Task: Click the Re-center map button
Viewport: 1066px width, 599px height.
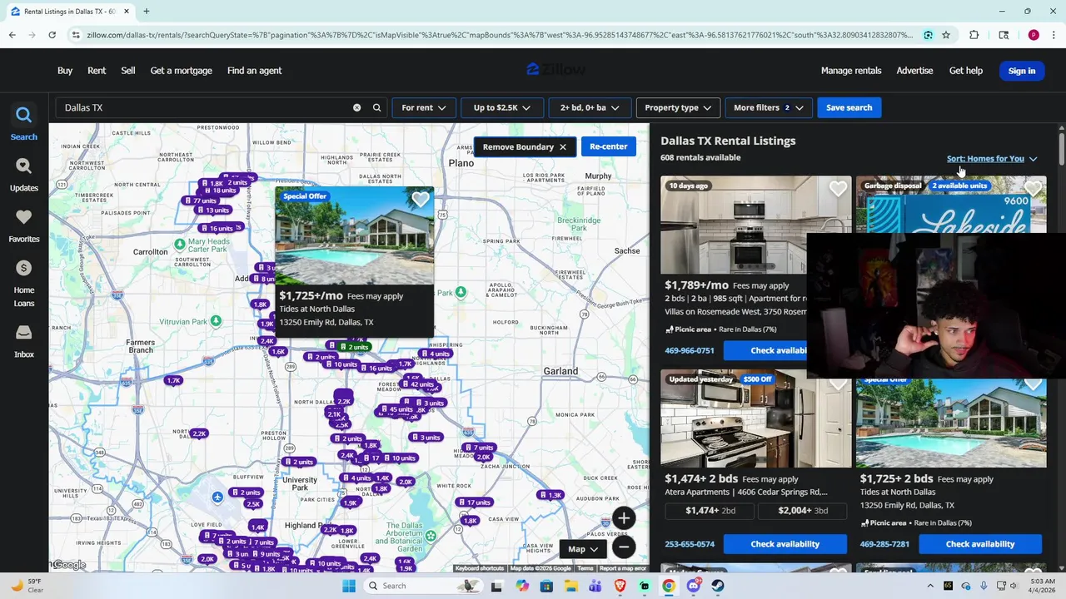Action: [609, 146]
